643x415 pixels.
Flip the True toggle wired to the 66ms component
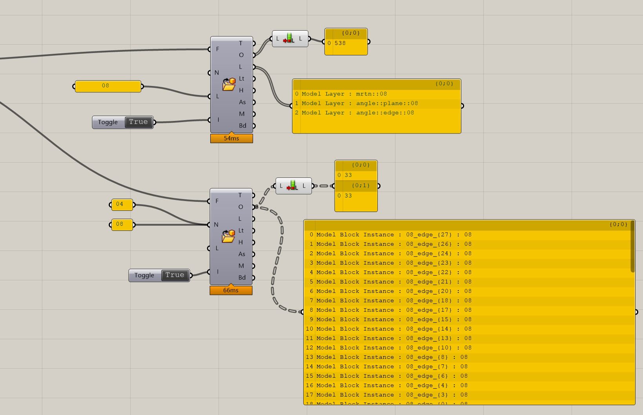(x=175, y=275)
